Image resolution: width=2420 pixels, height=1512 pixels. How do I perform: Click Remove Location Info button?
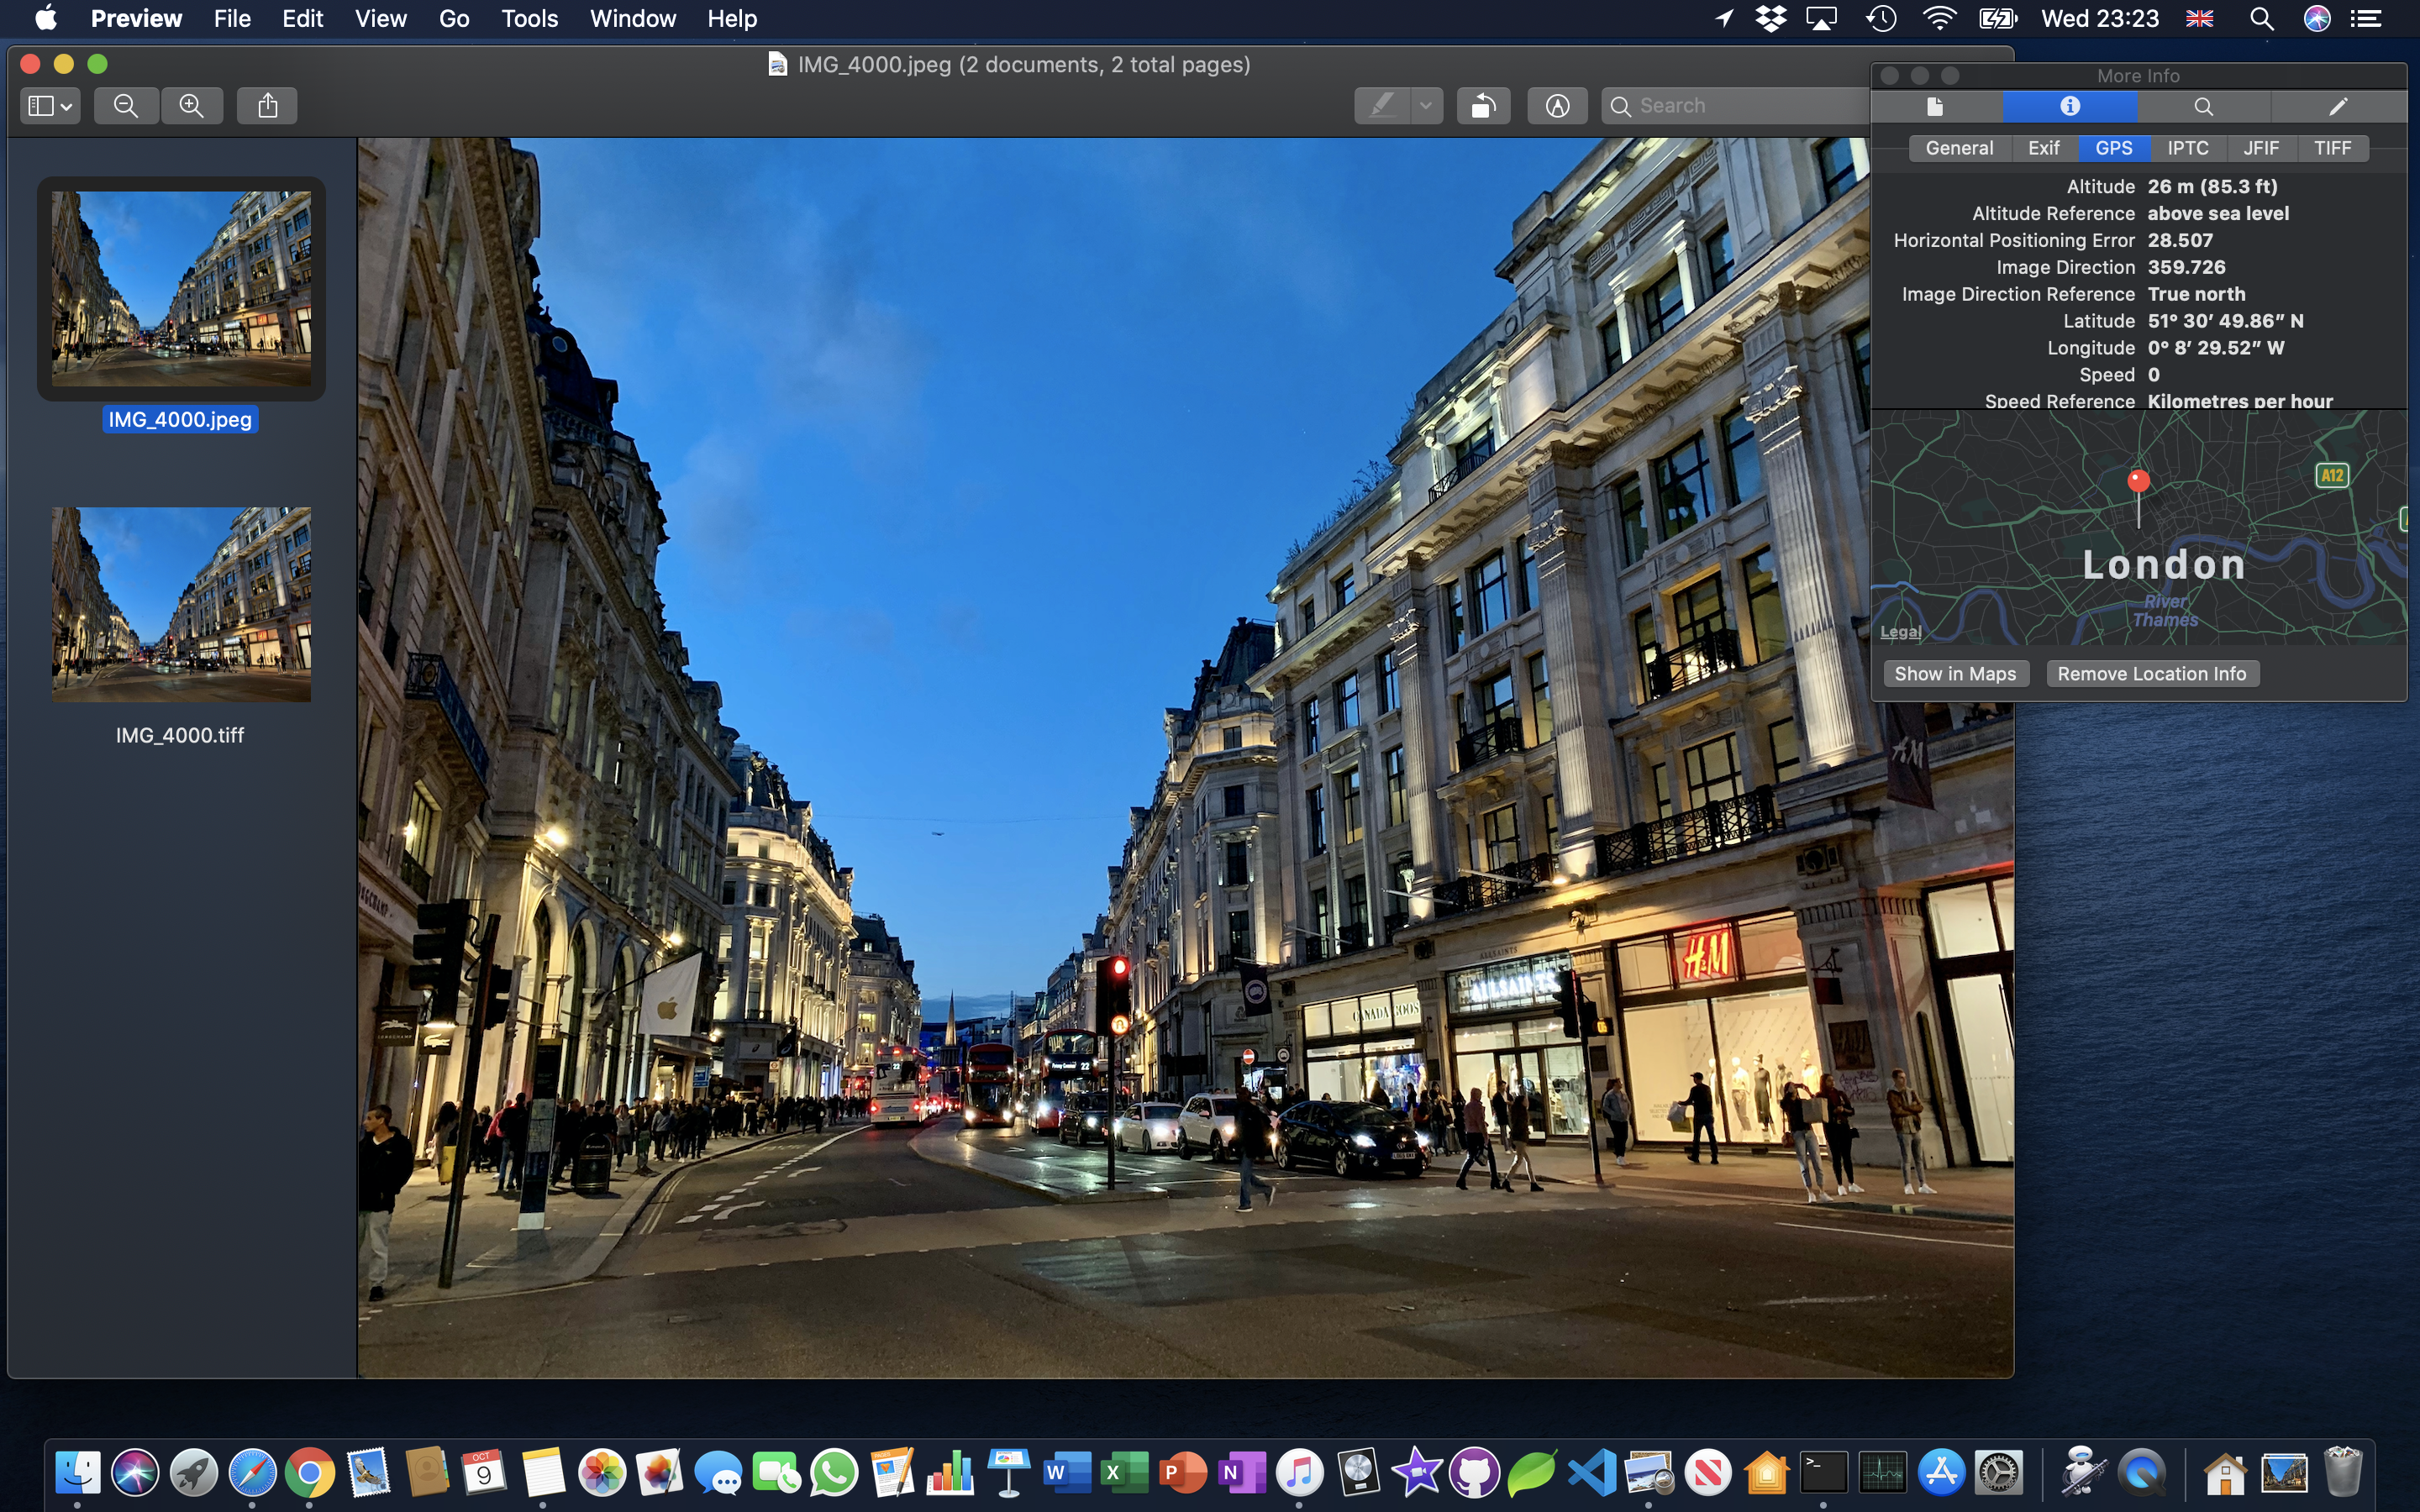coord(2152,674)
